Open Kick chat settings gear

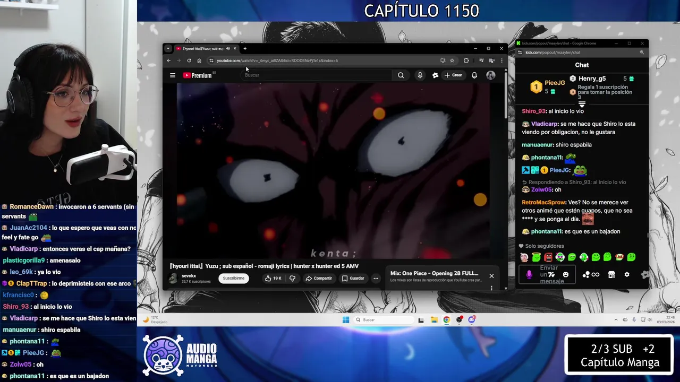point(627,274)
